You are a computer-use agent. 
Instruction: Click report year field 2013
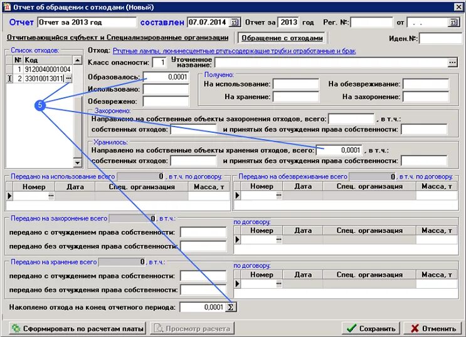point(289,23)
